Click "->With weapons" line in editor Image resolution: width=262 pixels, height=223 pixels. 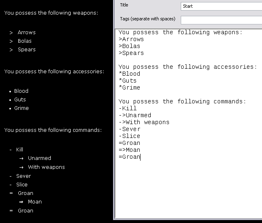144,122
